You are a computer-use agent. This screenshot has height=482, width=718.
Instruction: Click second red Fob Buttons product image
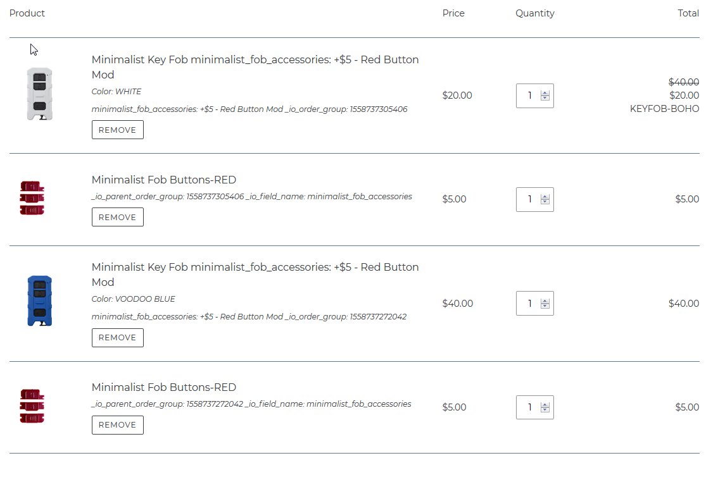click(x=32, y=405)
